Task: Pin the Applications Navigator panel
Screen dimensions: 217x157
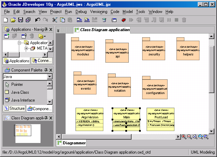Action: [x=46, y=29]
